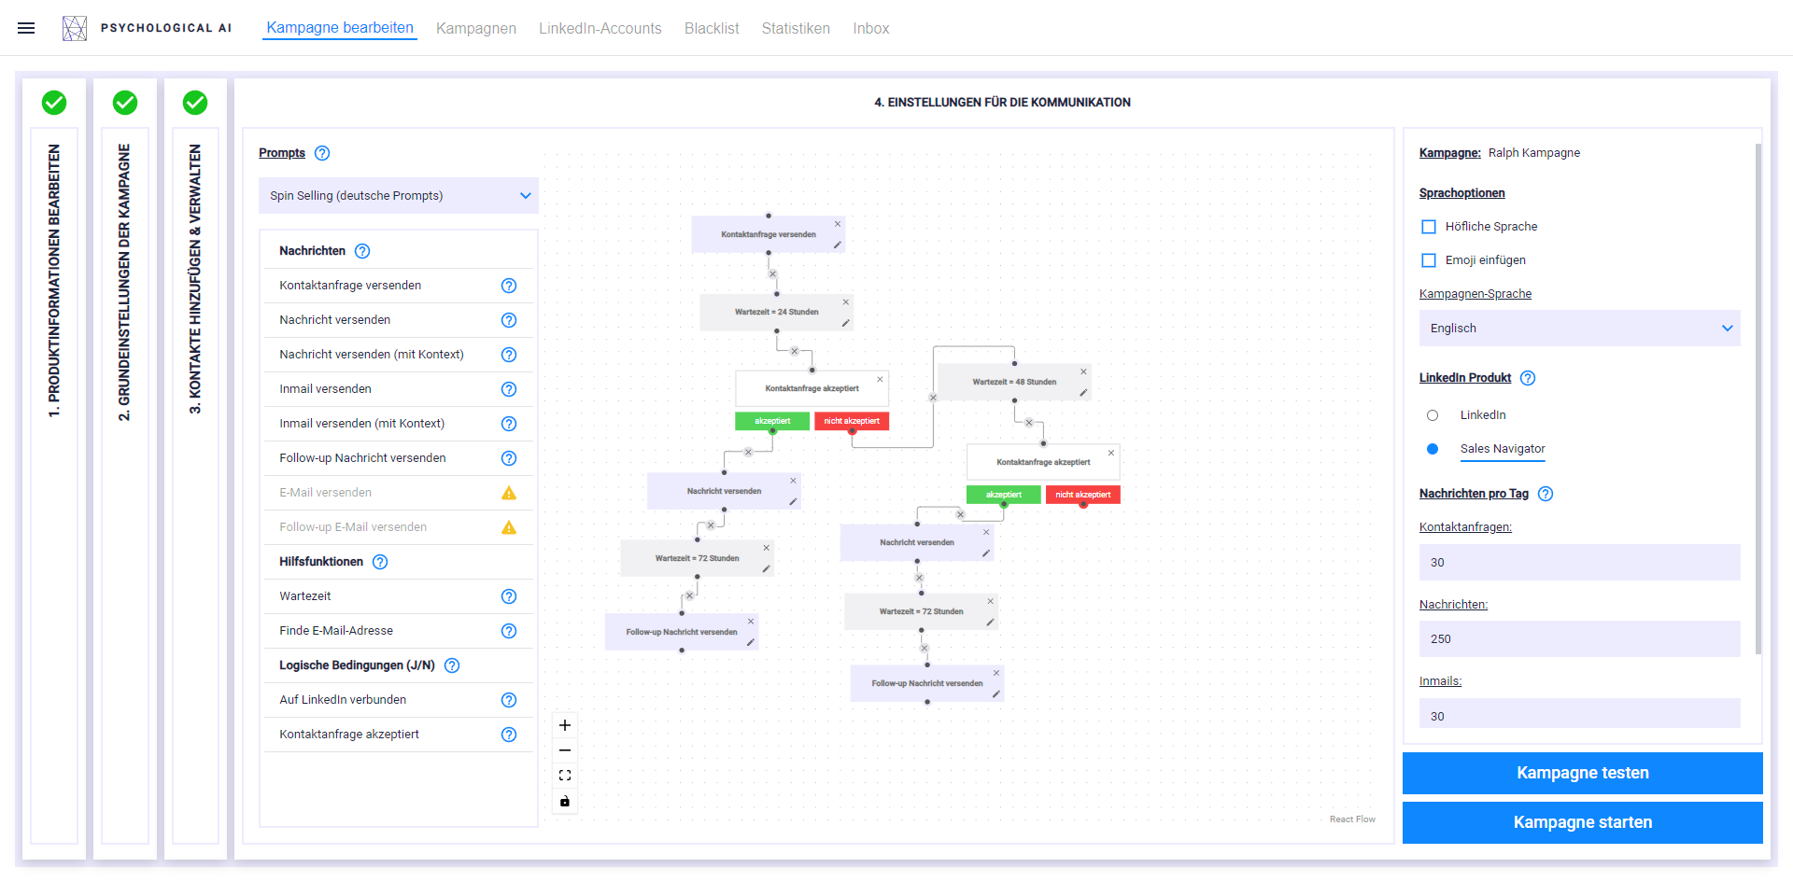Go to the LinkedIn-Accounts tab
The height and width of the screenshot is (882, 1793).
pyautogui.click(x=600, y=29)
